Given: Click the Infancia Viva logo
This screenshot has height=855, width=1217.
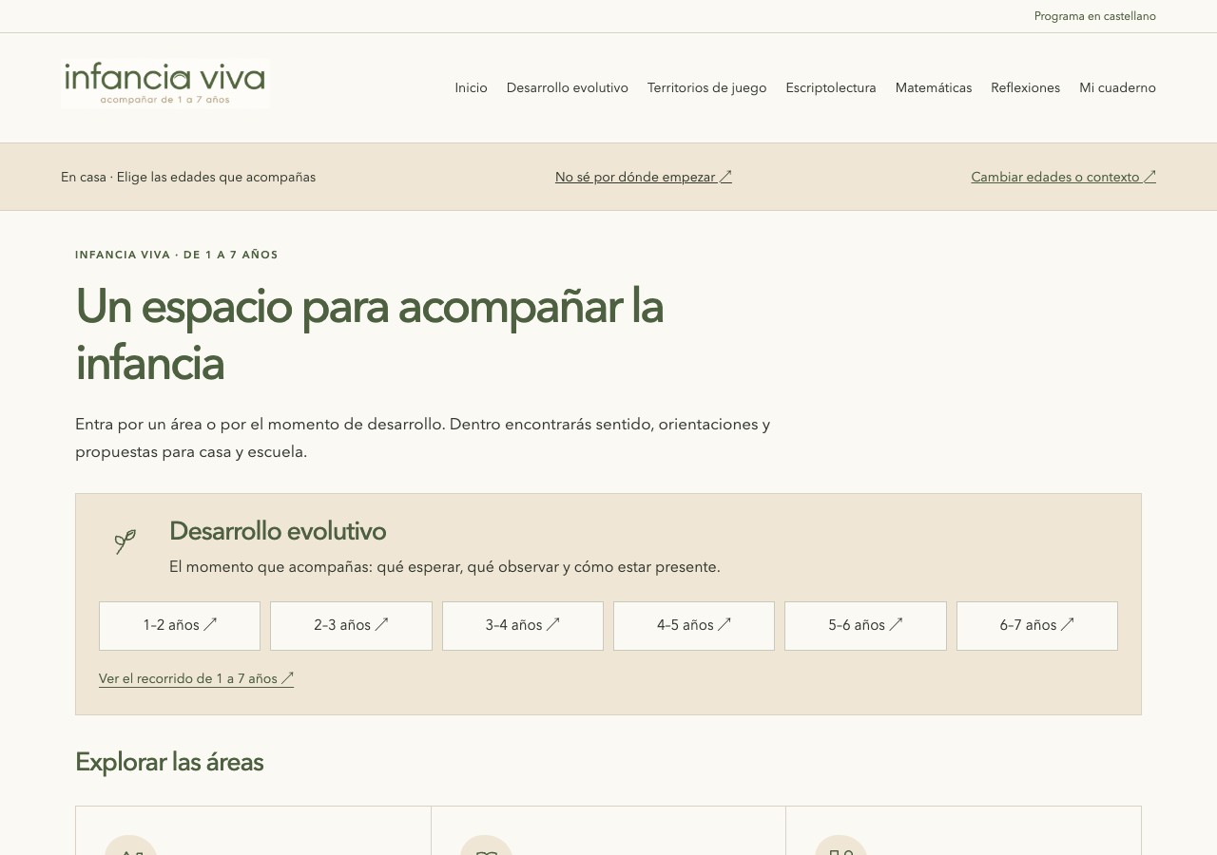Looking at the screenshot, I should click(165, 84).
